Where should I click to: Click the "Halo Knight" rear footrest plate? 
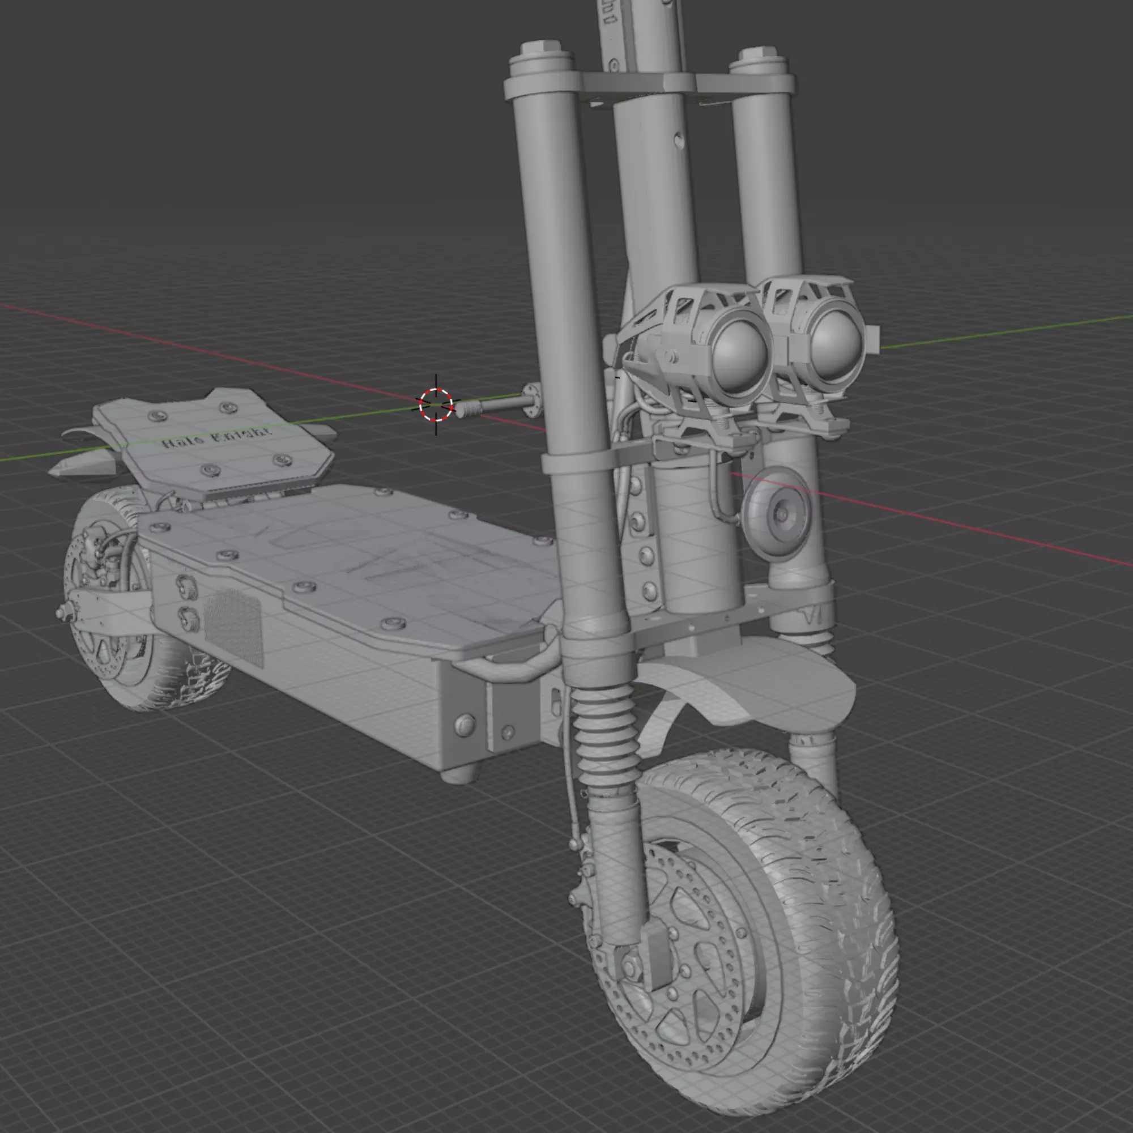[x=214, y=443]
